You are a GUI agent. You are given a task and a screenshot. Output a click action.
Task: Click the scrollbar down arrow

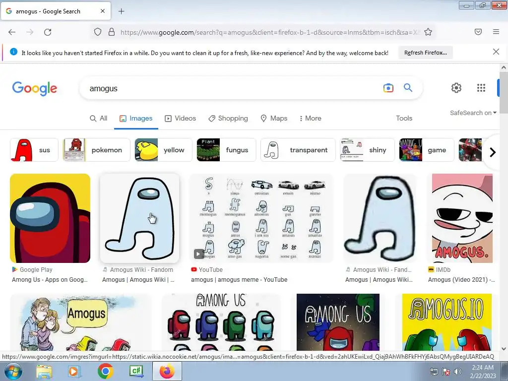pyautogui.click(x=504, y=349)
